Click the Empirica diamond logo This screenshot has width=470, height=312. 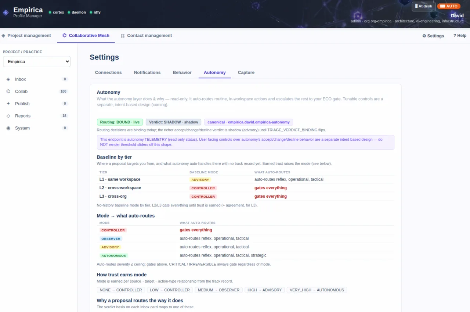click(6, 12)
